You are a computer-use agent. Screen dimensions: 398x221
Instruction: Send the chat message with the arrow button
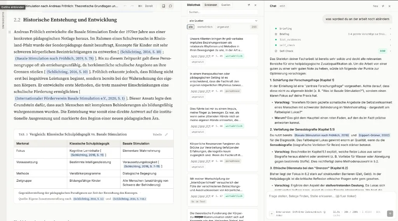coord(390,214)
